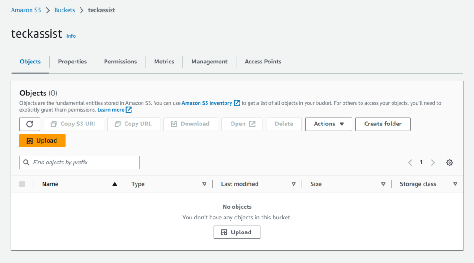Go to next page arrow
Image resolution: width=474 pixels, height=263 pixels.
tap(433, 163)
